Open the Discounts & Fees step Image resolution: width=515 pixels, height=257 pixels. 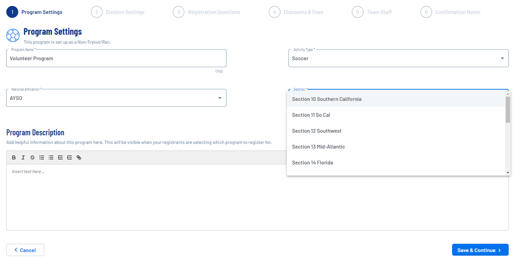(296, 12)
